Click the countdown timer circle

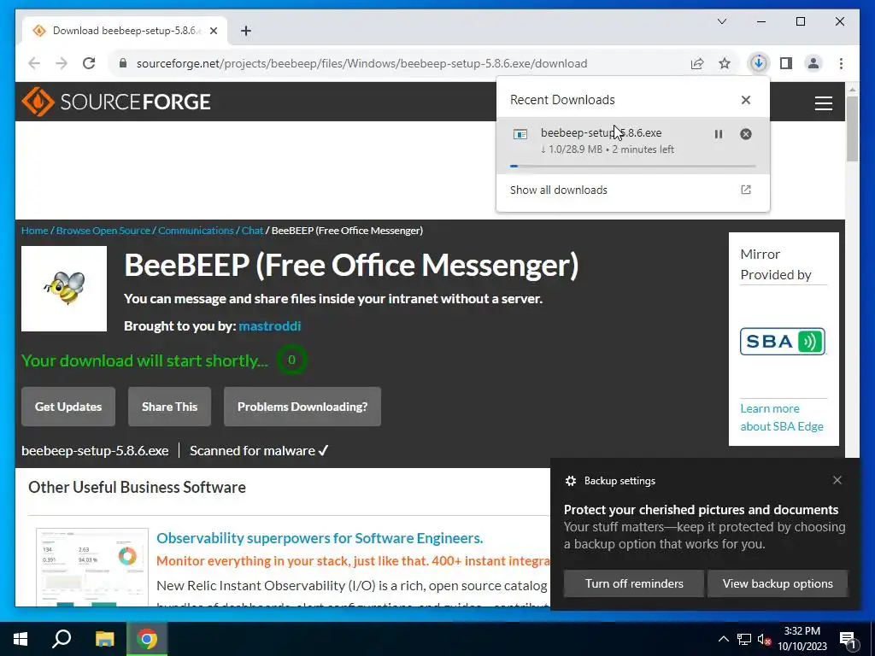click(291, 360)
